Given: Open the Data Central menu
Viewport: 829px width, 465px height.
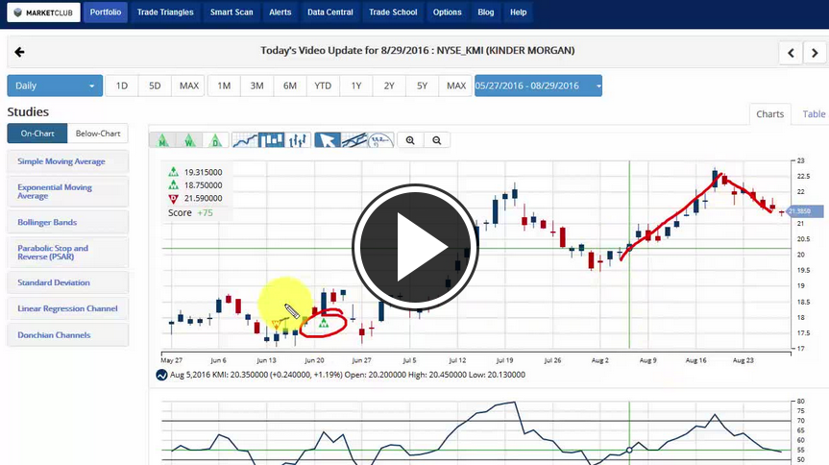Looking at the screenshot, I should pos(330,12).
